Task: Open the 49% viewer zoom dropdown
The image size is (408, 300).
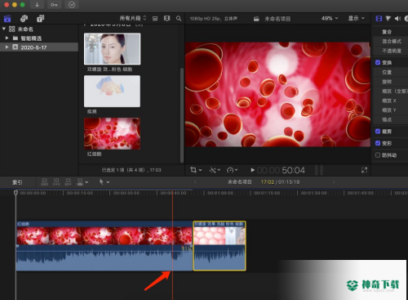Action: [x=330, y=18]
